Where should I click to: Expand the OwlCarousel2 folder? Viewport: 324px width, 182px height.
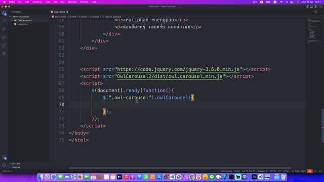[24, 20]
